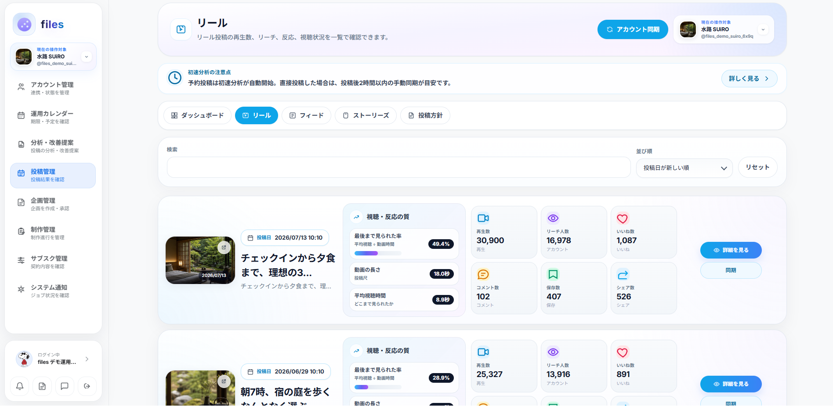Screen dimensions: 833x406
Task: Expand the logged-in user chevron
Action: click(87, 359)
